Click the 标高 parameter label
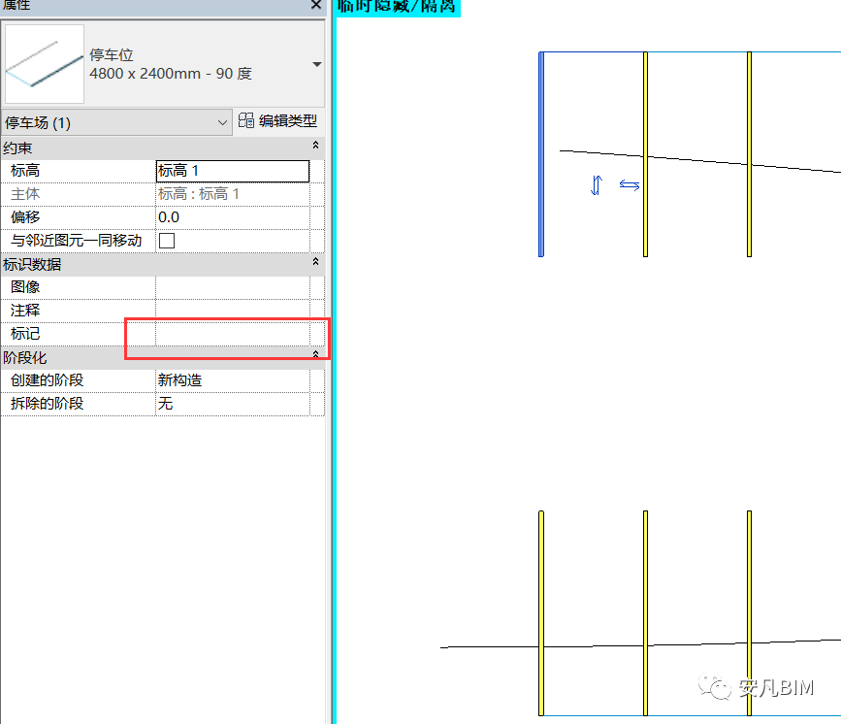This screenshot has width=841, height=724. tap(25, 171)
